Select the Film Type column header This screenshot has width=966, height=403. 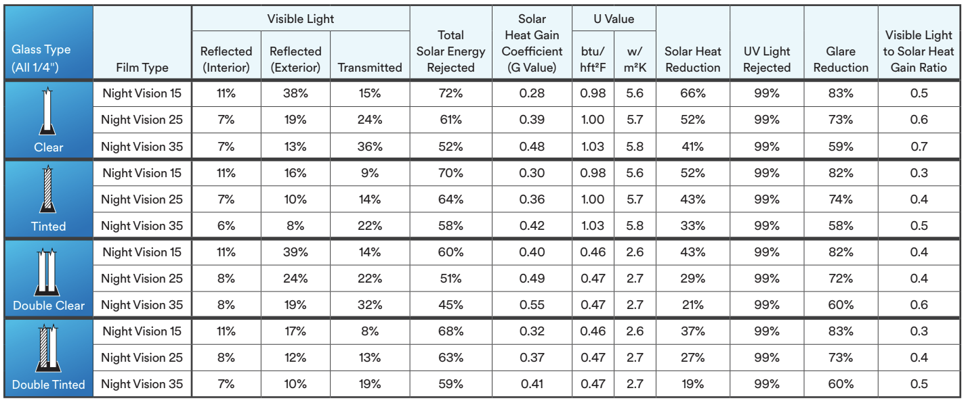click(x=142, y=68)
